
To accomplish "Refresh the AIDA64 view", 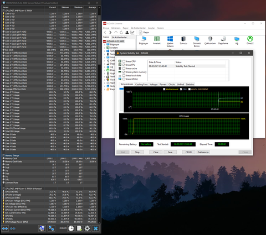I will (x=121, y=33).
